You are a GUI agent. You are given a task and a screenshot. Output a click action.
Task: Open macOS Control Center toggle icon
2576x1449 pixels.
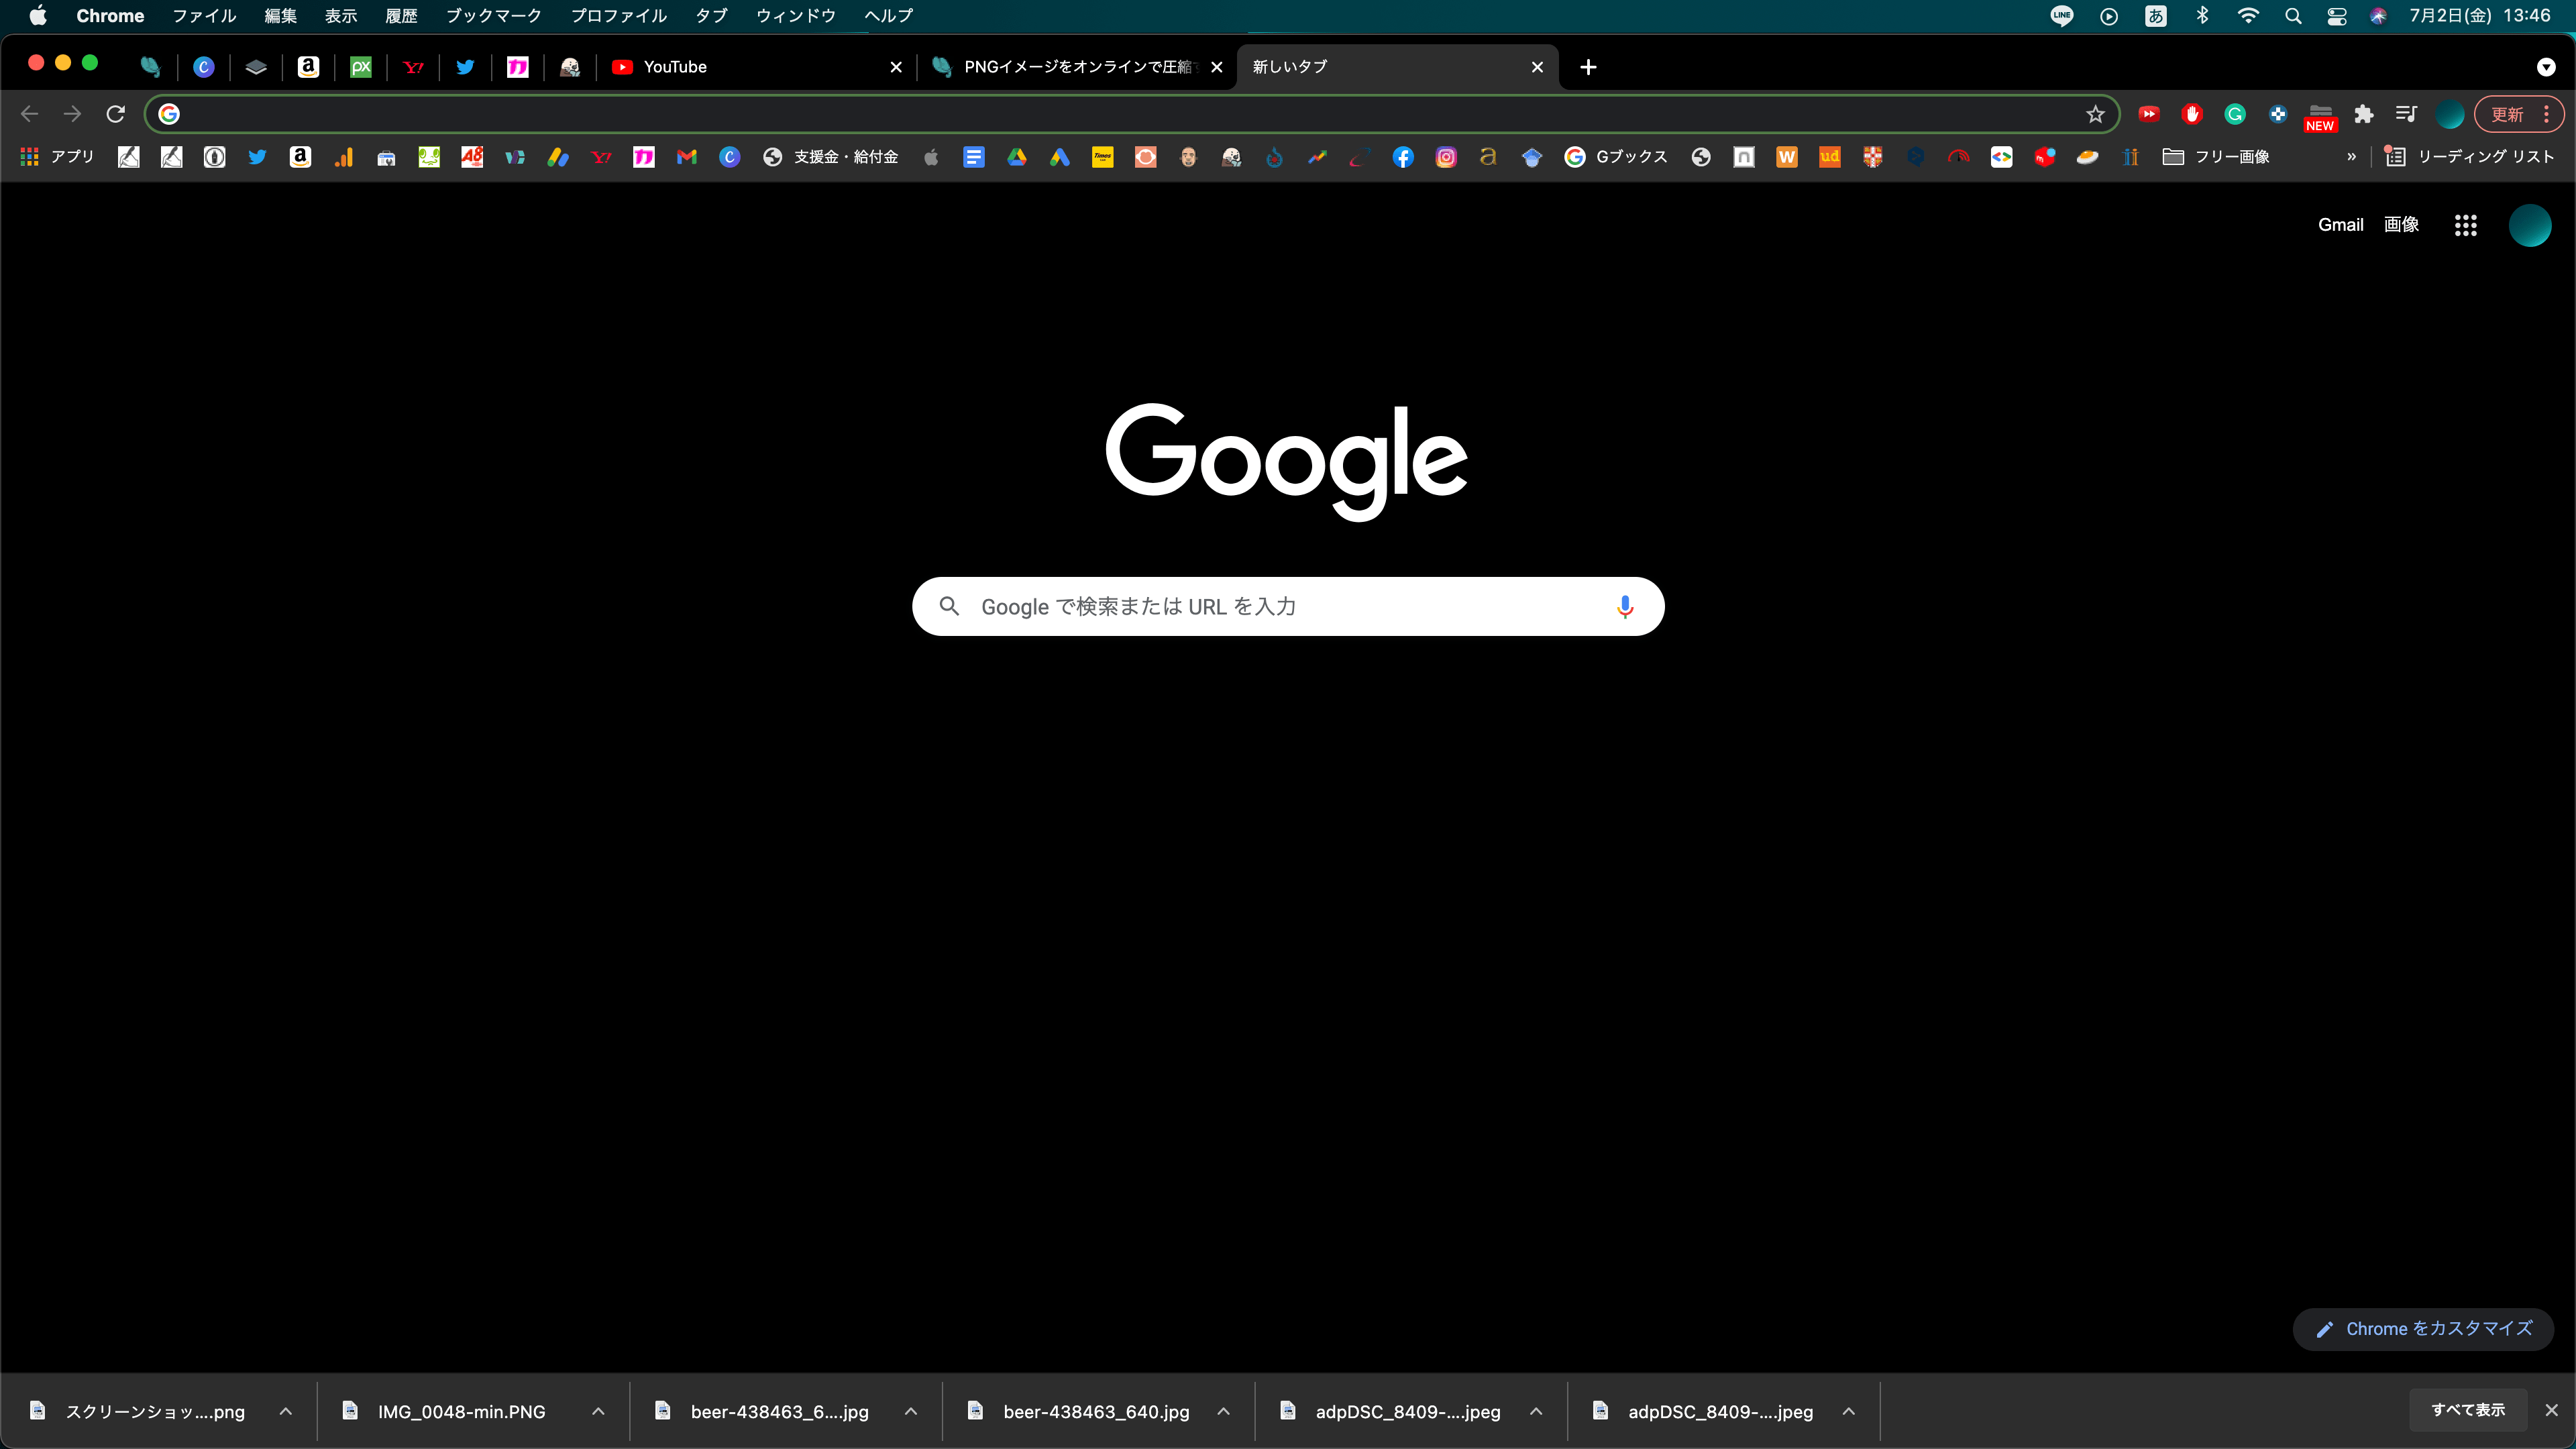[x=2337, y=16]
